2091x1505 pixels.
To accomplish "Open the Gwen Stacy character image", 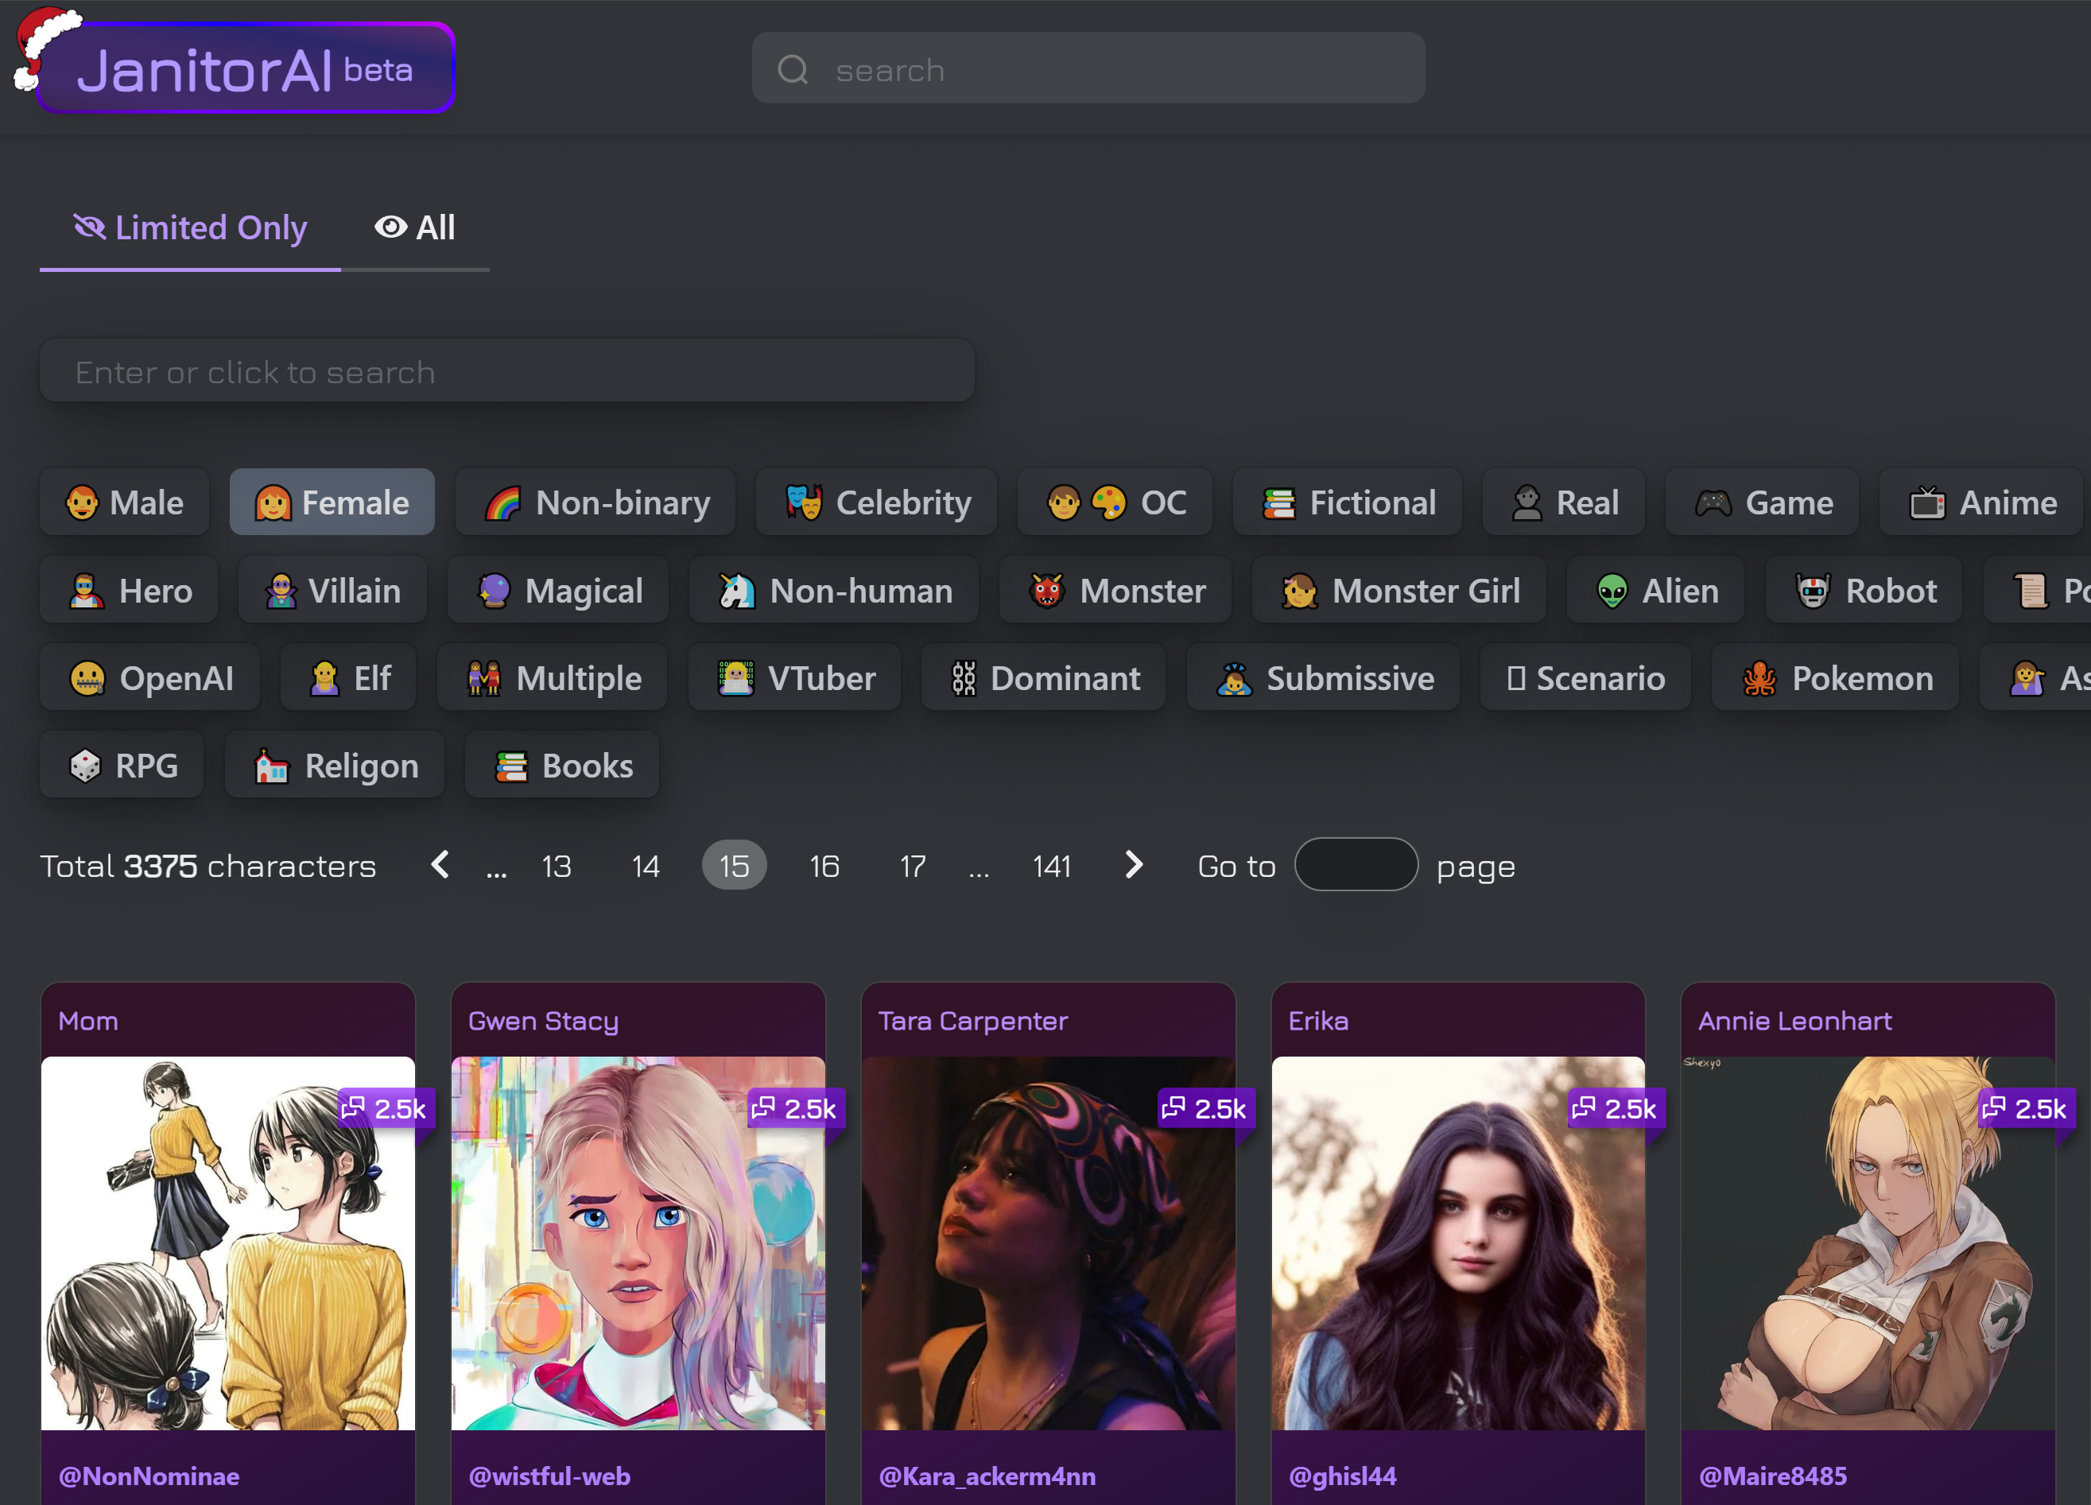I will [638, 1243].
